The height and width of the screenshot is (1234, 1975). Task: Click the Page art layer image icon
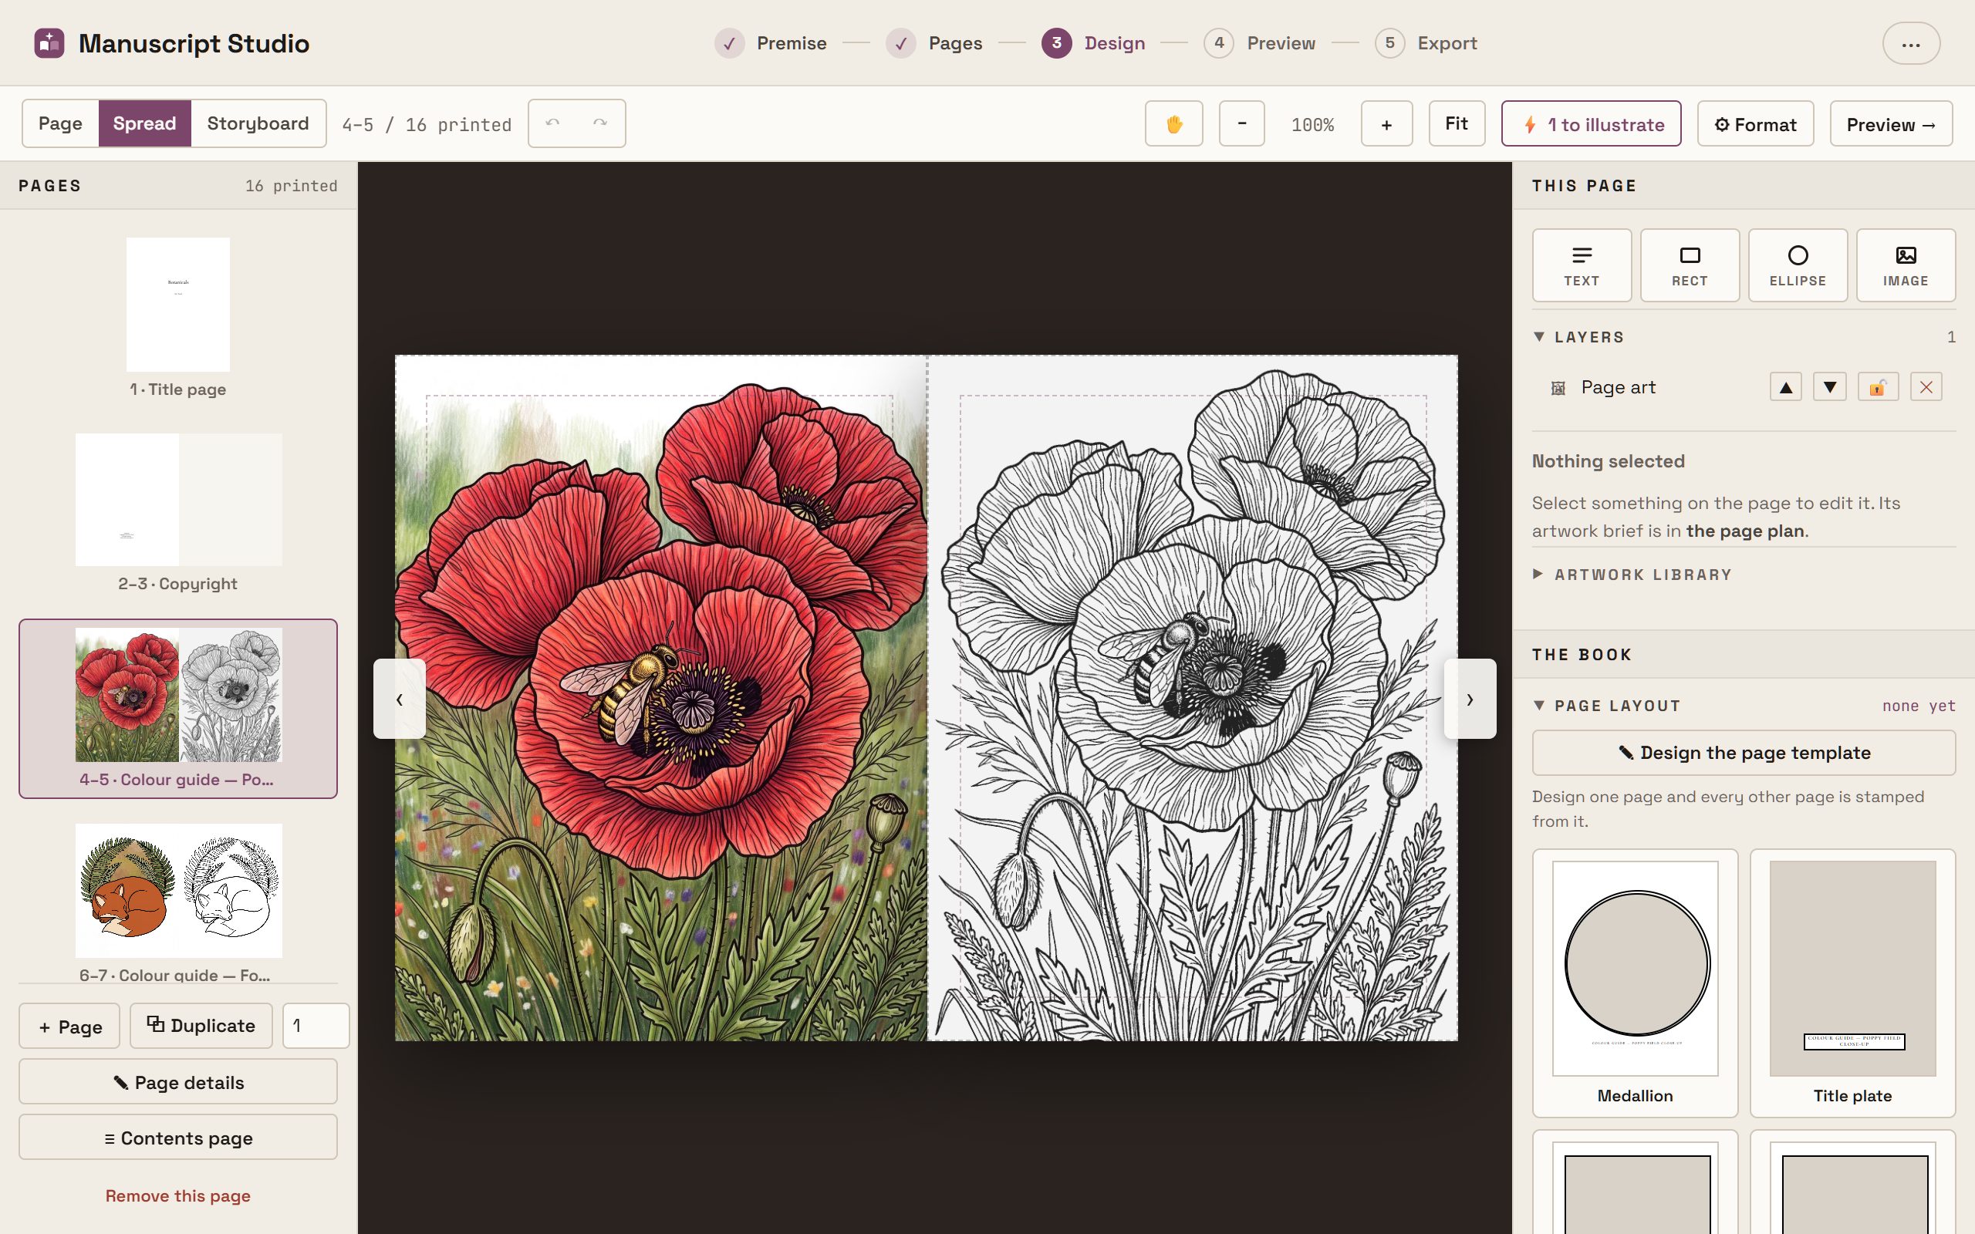click(x=1558, y=388)
